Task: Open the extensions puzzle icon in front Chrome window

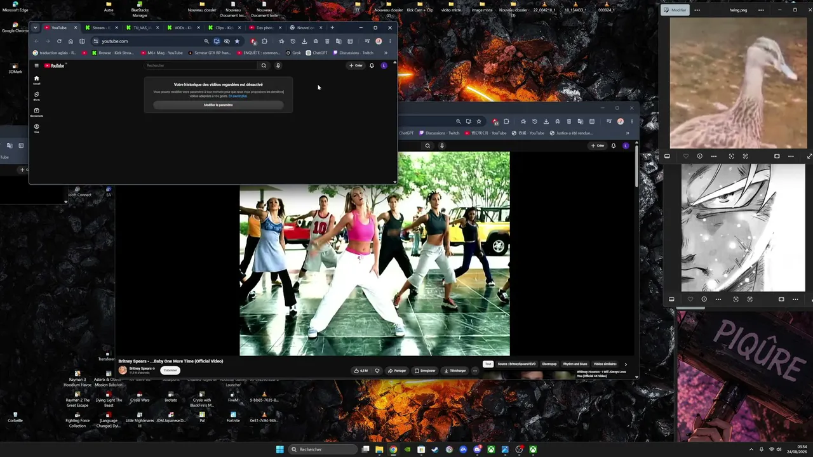Action: [264, 41]
